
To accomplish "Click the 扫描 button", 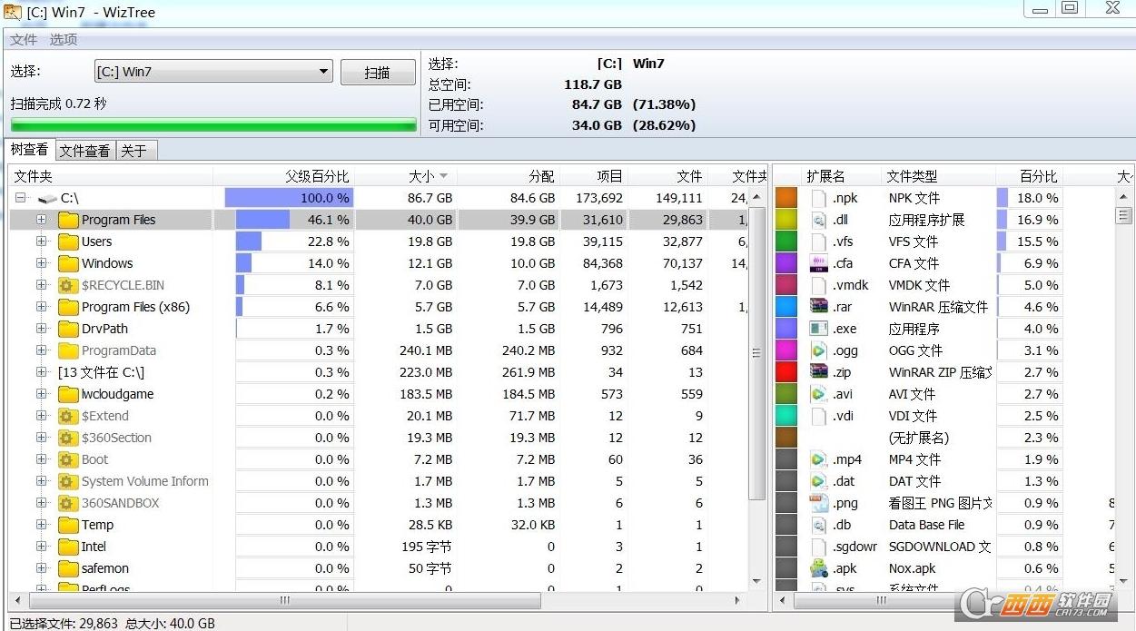I will [377, 73].
